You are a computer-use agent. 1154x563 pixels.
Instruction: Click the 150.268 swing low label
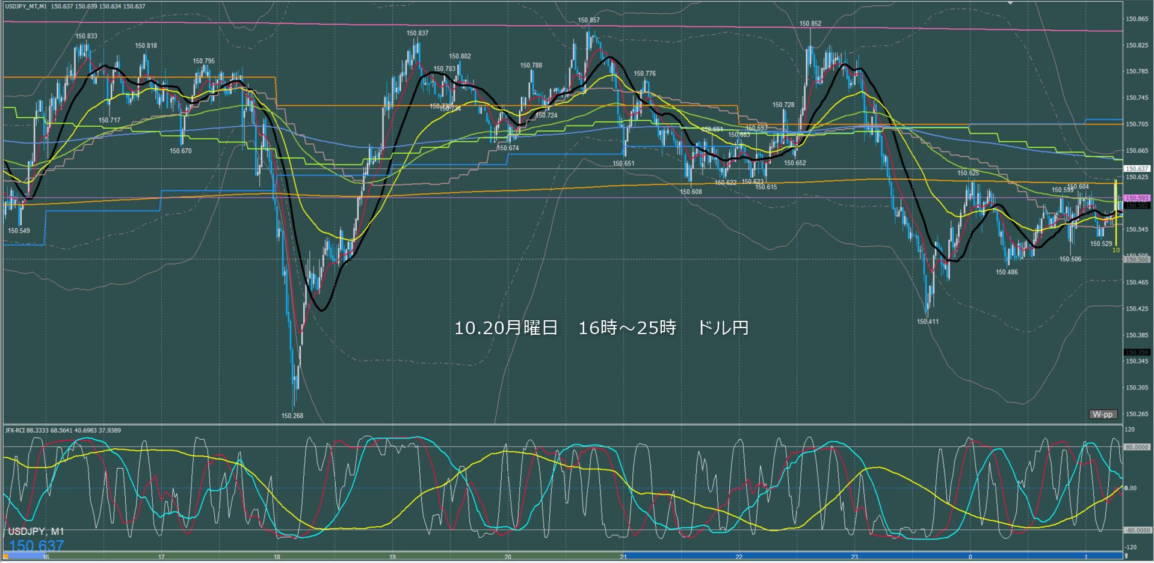coord(292,416)
